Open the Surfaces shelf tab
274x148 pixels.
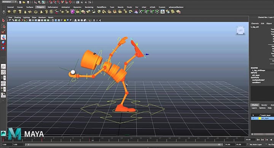[30, 7]
